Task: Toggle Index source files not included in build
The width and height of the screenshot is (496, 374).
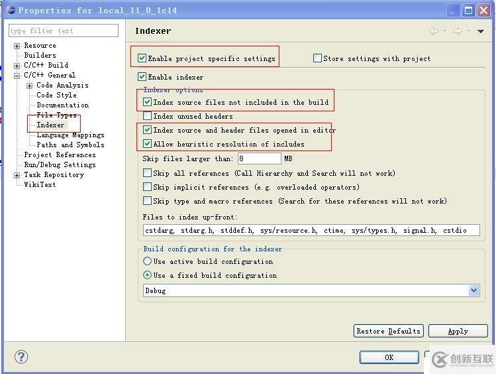Action: coord(147,101)
